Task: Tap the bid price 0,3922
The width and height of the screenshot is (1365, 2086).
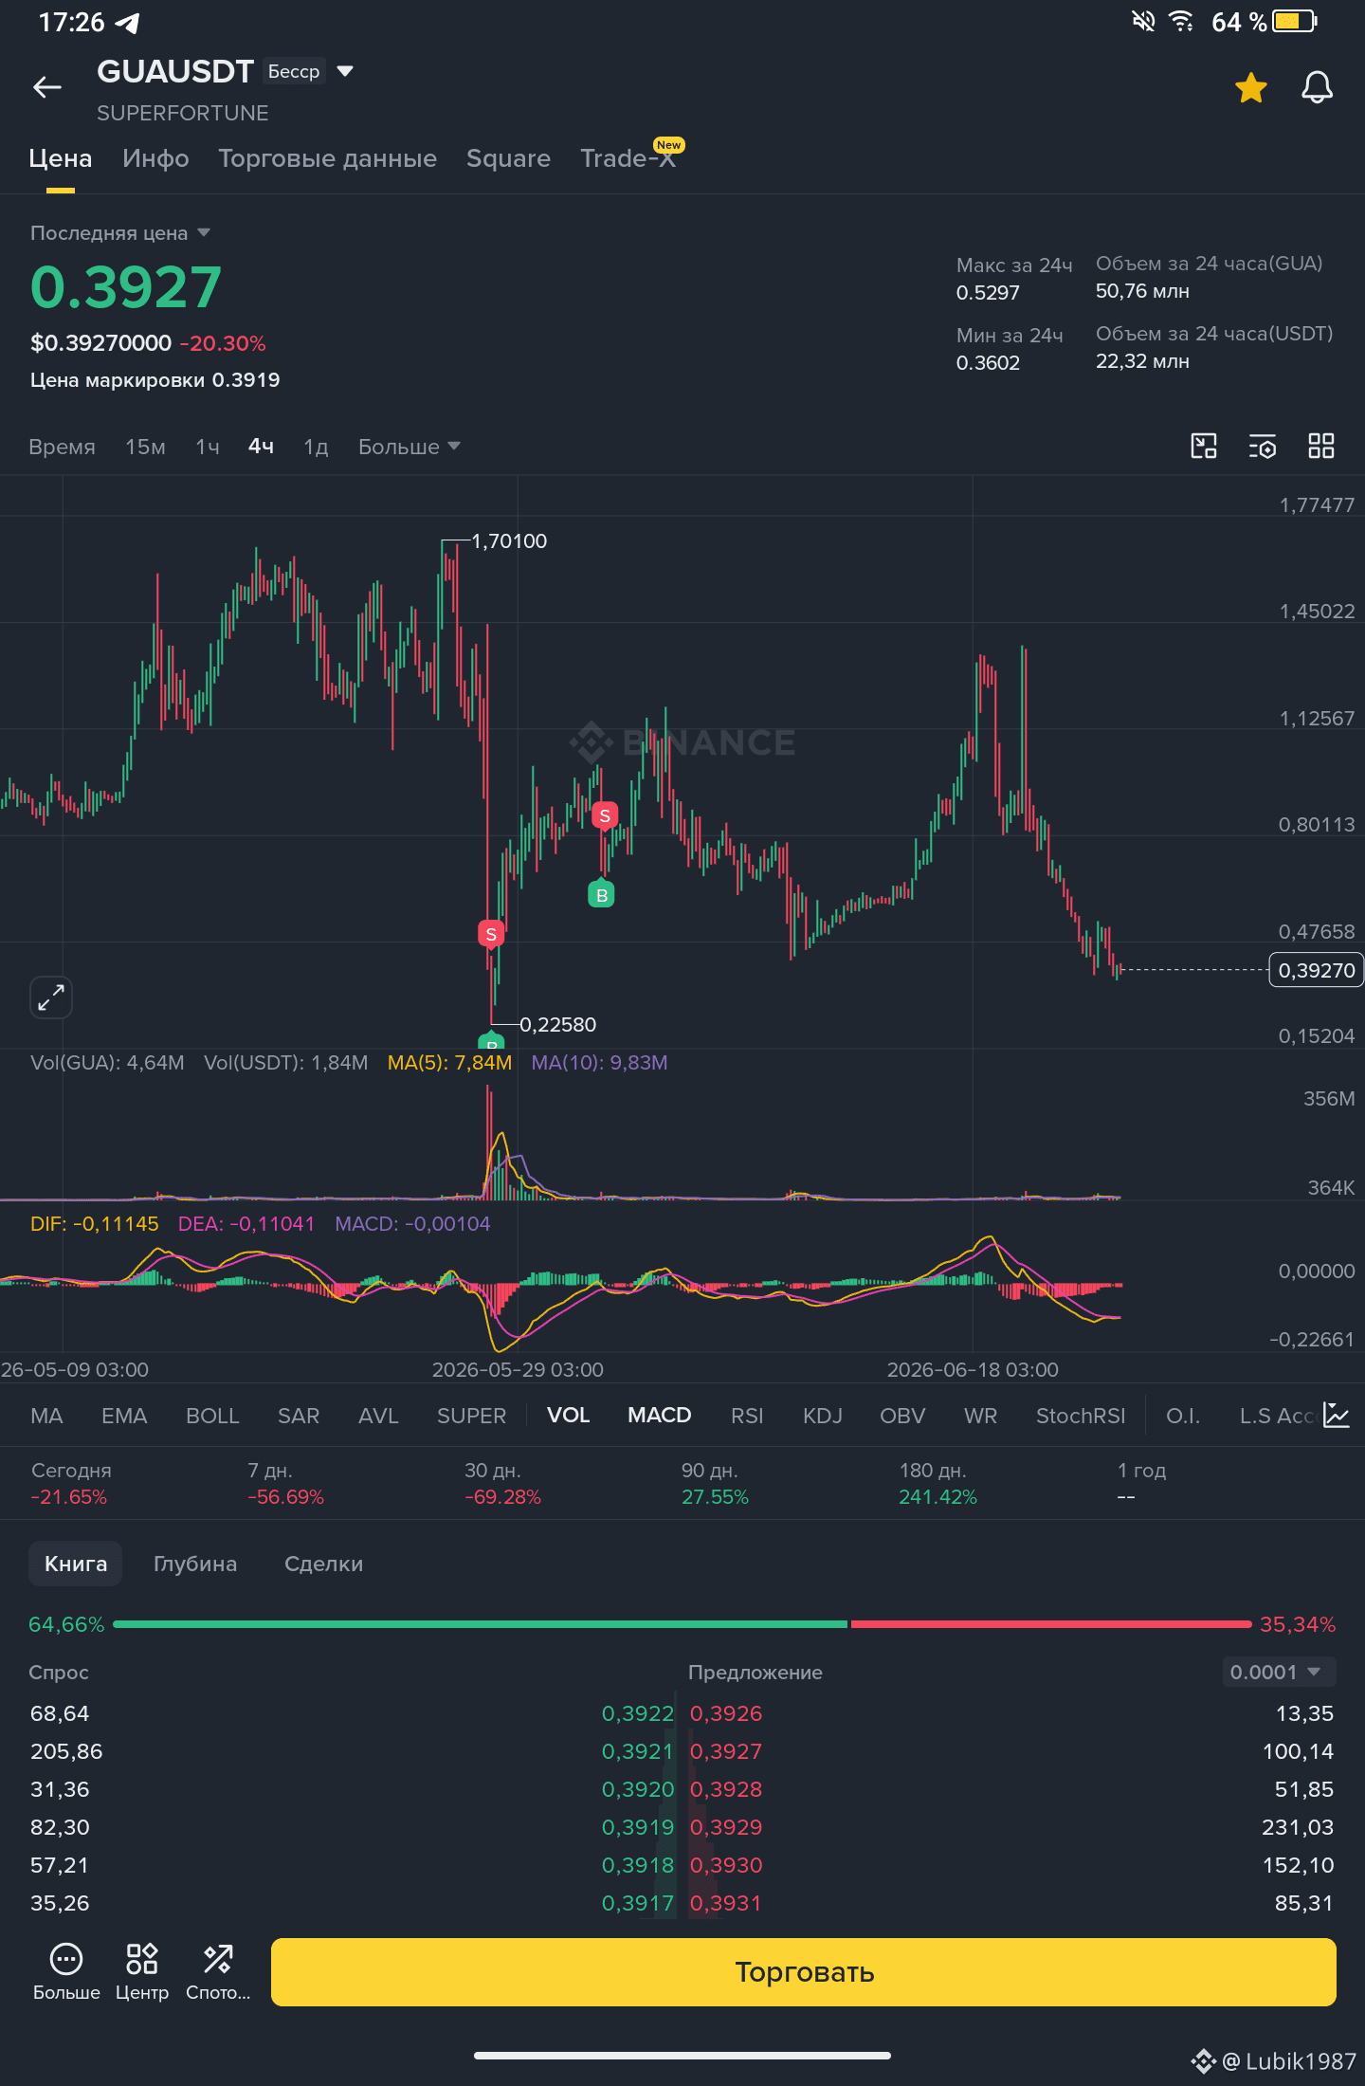Action: pos(637,1713)
